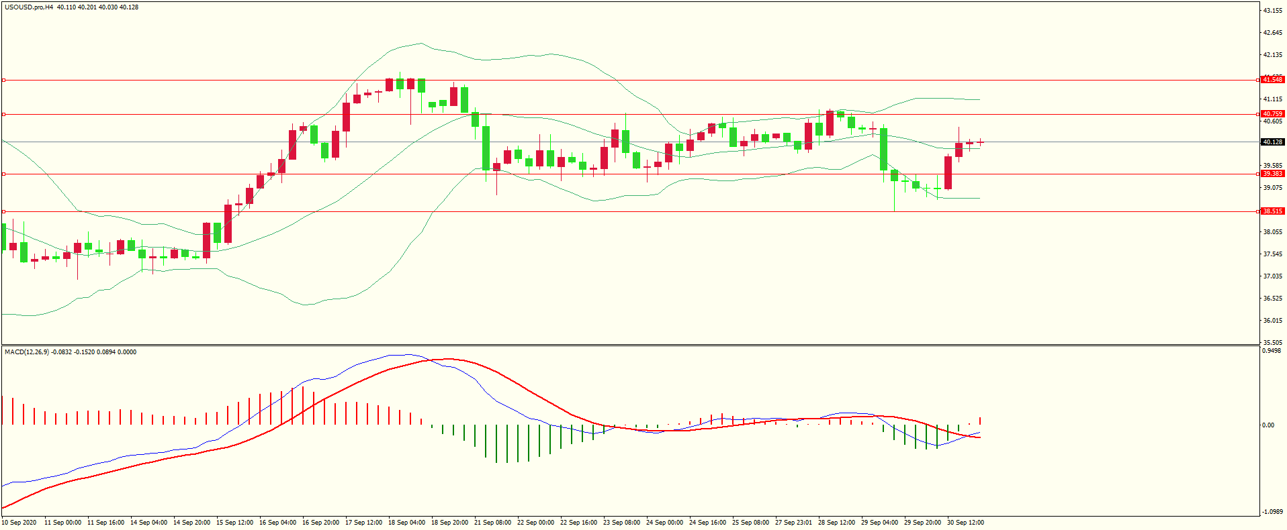The height and width of the screenshot is (530, 1287).
Task: Click left anchor handle of 38.515 line
Action: tap(4, 212)
